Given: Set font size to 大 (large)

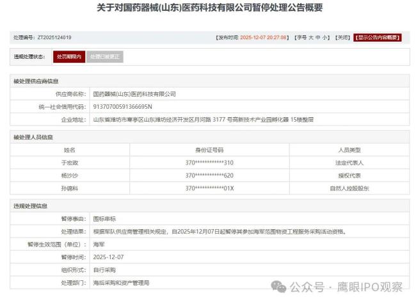Looking at the screenshot, I should 311,38.
